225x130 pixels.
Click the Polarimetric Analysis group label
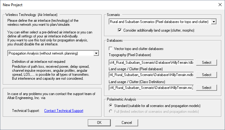(122, 99)
